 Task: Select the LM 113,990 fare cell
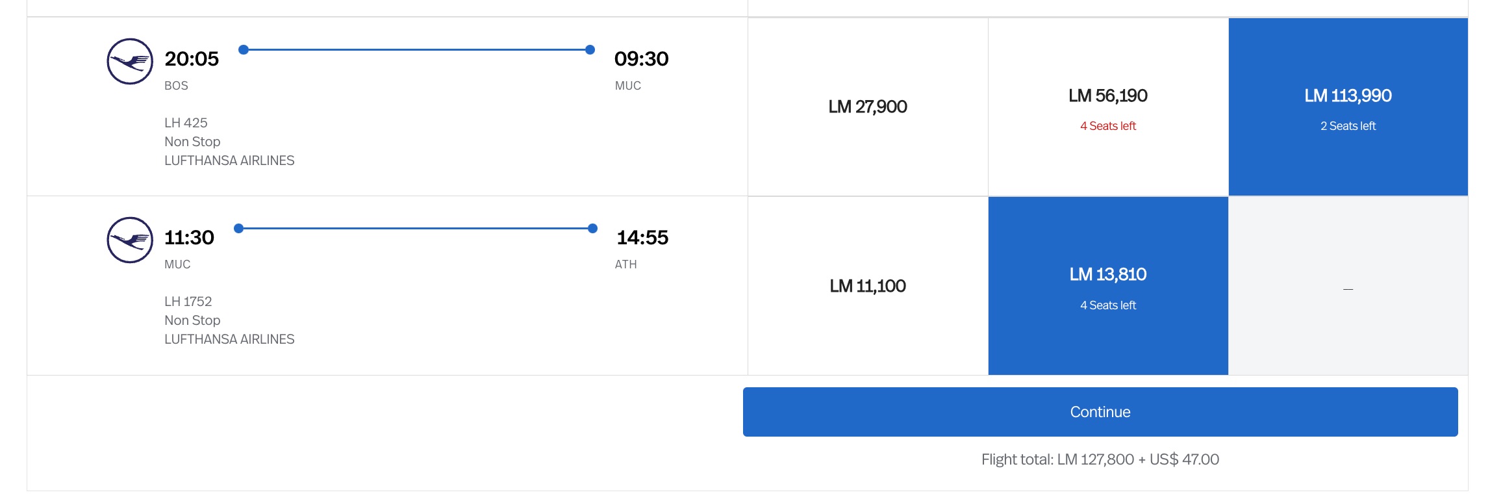click(1348, 96)
